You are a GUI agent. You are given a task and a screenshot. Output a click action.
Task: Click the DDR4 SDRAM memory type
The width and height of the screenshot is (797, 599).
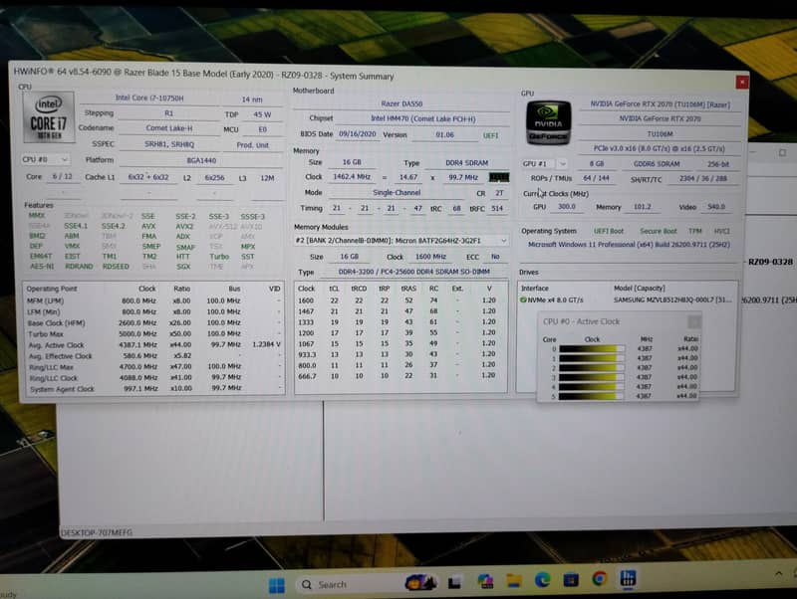[x=466, y=163]
